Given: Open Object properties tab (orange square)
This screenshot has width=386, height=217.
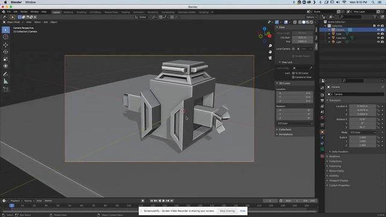Looking at the screenshot, I should [x=322, y=132].
